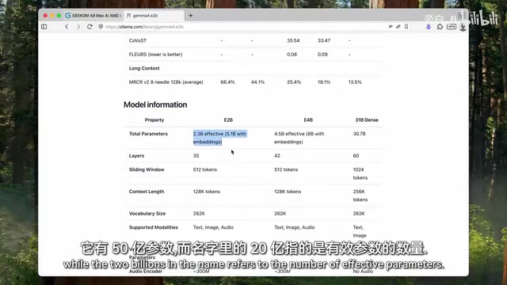The image size is (507, 285).
Task: Go back to the previous page
Action: [67, 27]
